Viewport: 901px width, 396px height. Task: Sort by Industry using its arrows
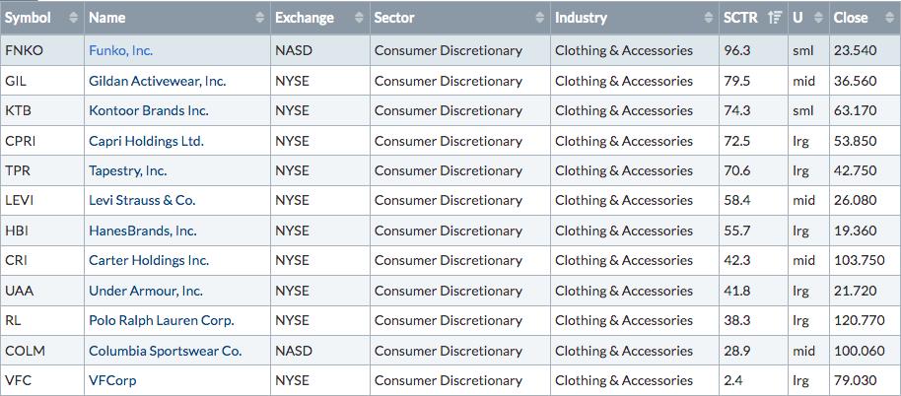710,18
